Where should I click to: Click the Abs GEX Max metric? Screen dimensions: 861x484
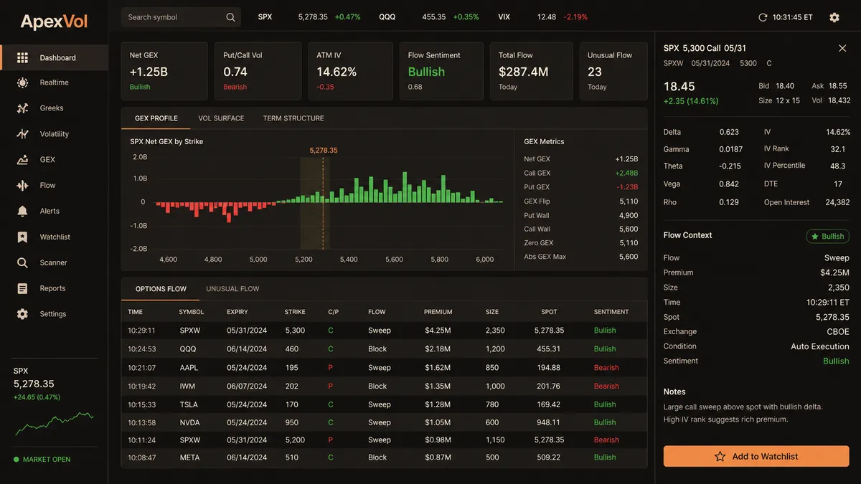pyautogui.click(x=581, y=257)
